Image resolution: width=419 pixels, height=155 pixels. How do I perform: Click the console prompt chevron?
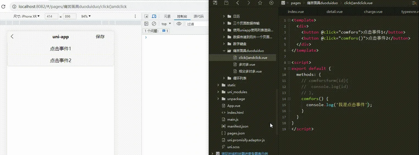click(146, 37)
